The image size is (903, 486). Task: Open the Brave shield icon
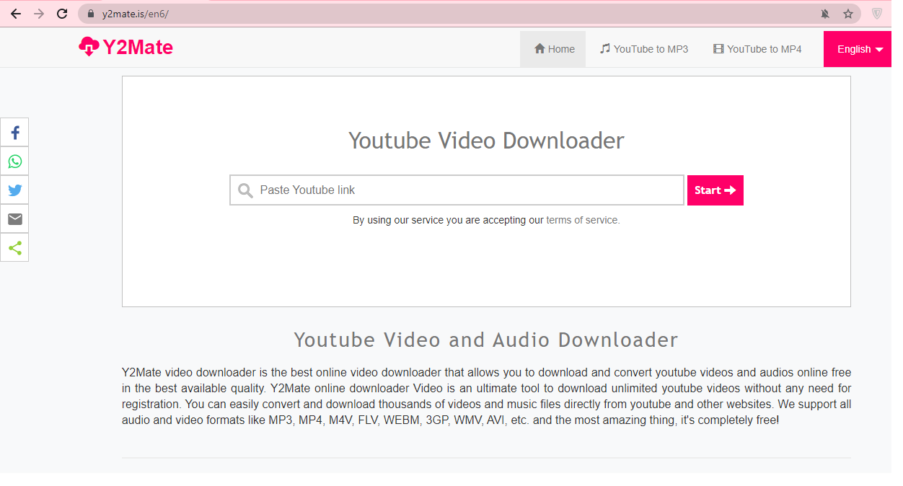point(877,14)
